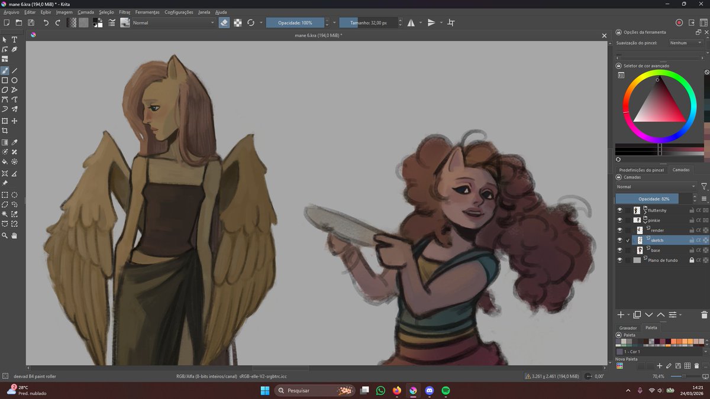Switch to Predefinições do pincel tab

[x=642, y=170]
